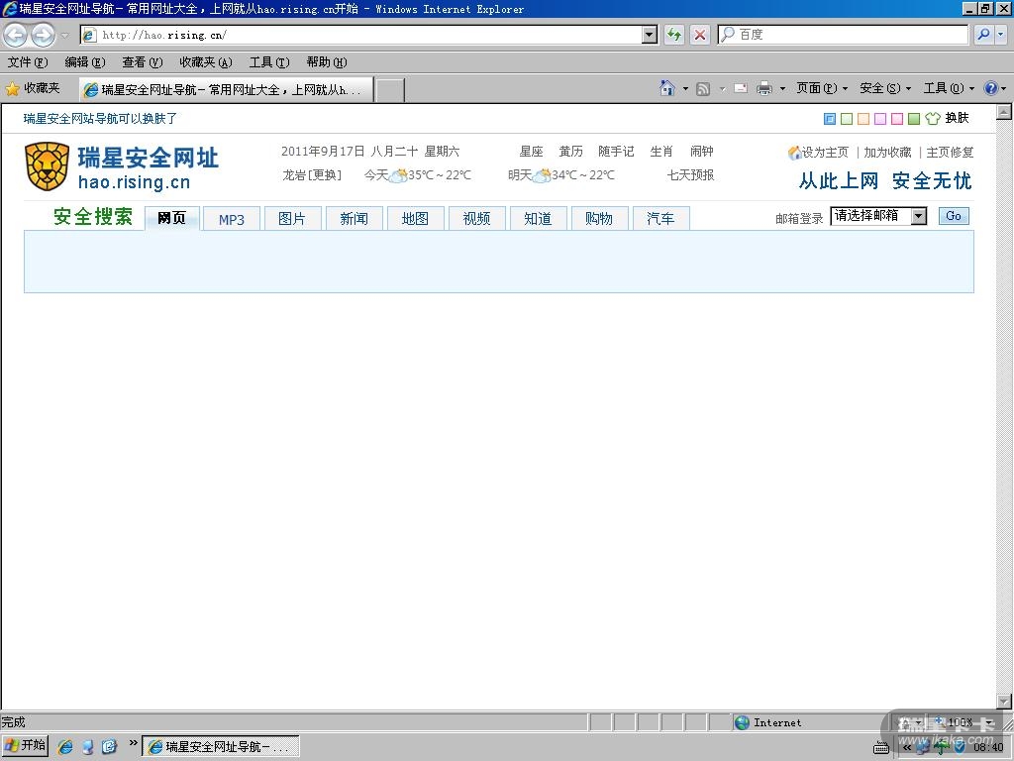Click the [更换] city change link

[325, 174]
